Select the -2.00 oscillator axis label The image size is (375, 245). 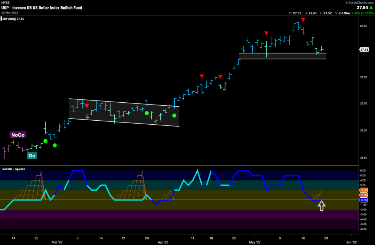[x=363, y=209]
